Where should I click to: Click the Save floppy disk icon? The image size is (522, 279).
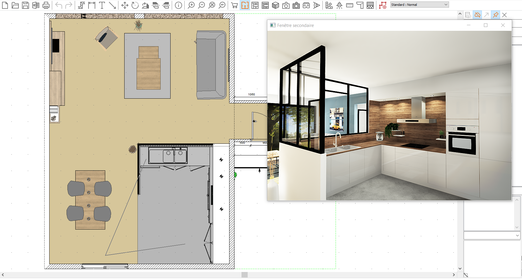pos(25,5)
